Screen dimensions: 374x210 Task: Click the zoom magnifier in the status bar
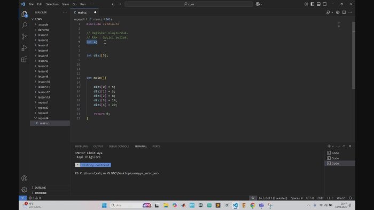(x=253, y=198)
